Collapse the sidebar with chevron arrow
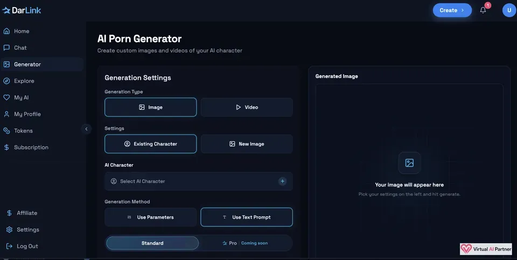The image size is (517, 260). (86, 129)
